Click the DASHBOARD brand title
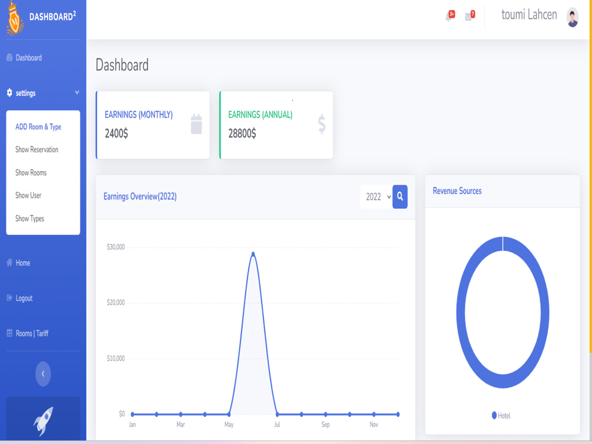This screenshot has width=592, height=444. 53,16
